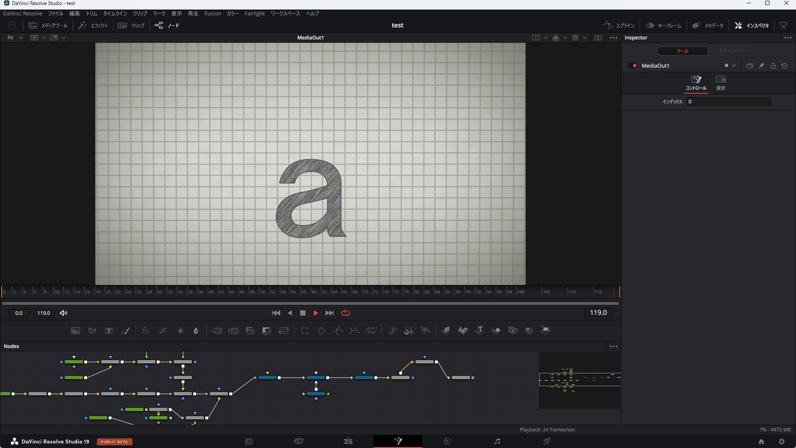
Task: Open the Fairlight music note page
Action: click(x=497, y=441)
